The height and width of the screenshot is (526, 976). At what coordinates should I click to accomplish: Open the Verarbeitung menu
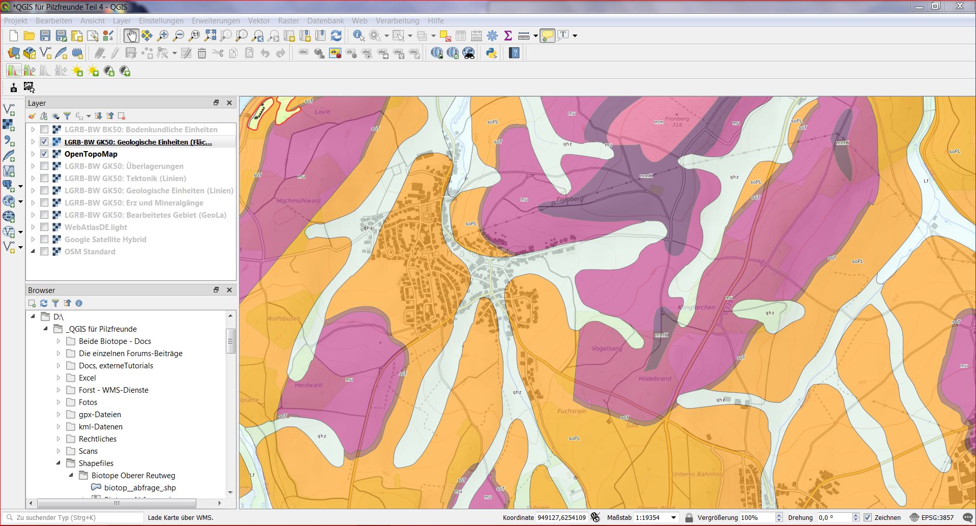[397, 21]
